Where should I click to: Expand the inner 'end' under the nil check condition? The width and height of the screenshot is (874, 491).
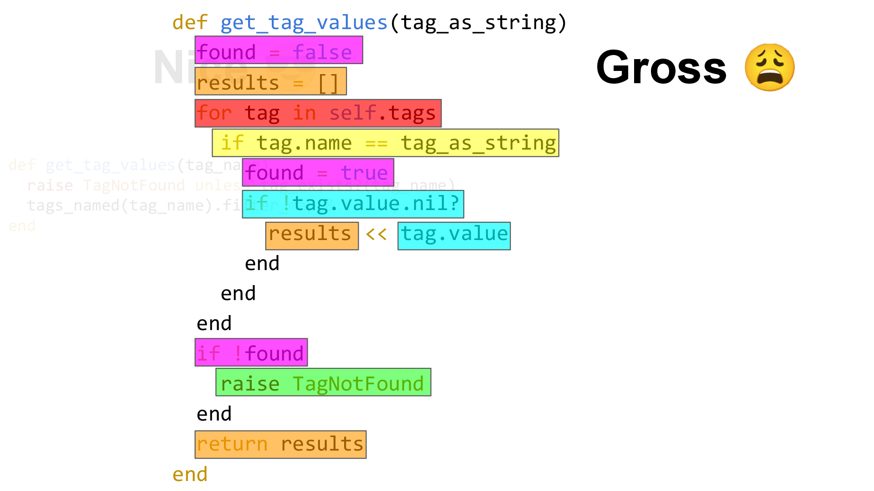pos(262,263)
